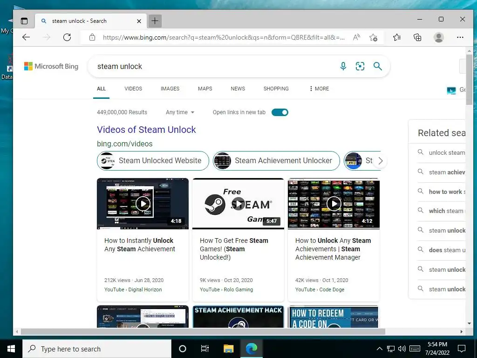
Task: Click related search 'how to work'
Action: coord(441,192)
